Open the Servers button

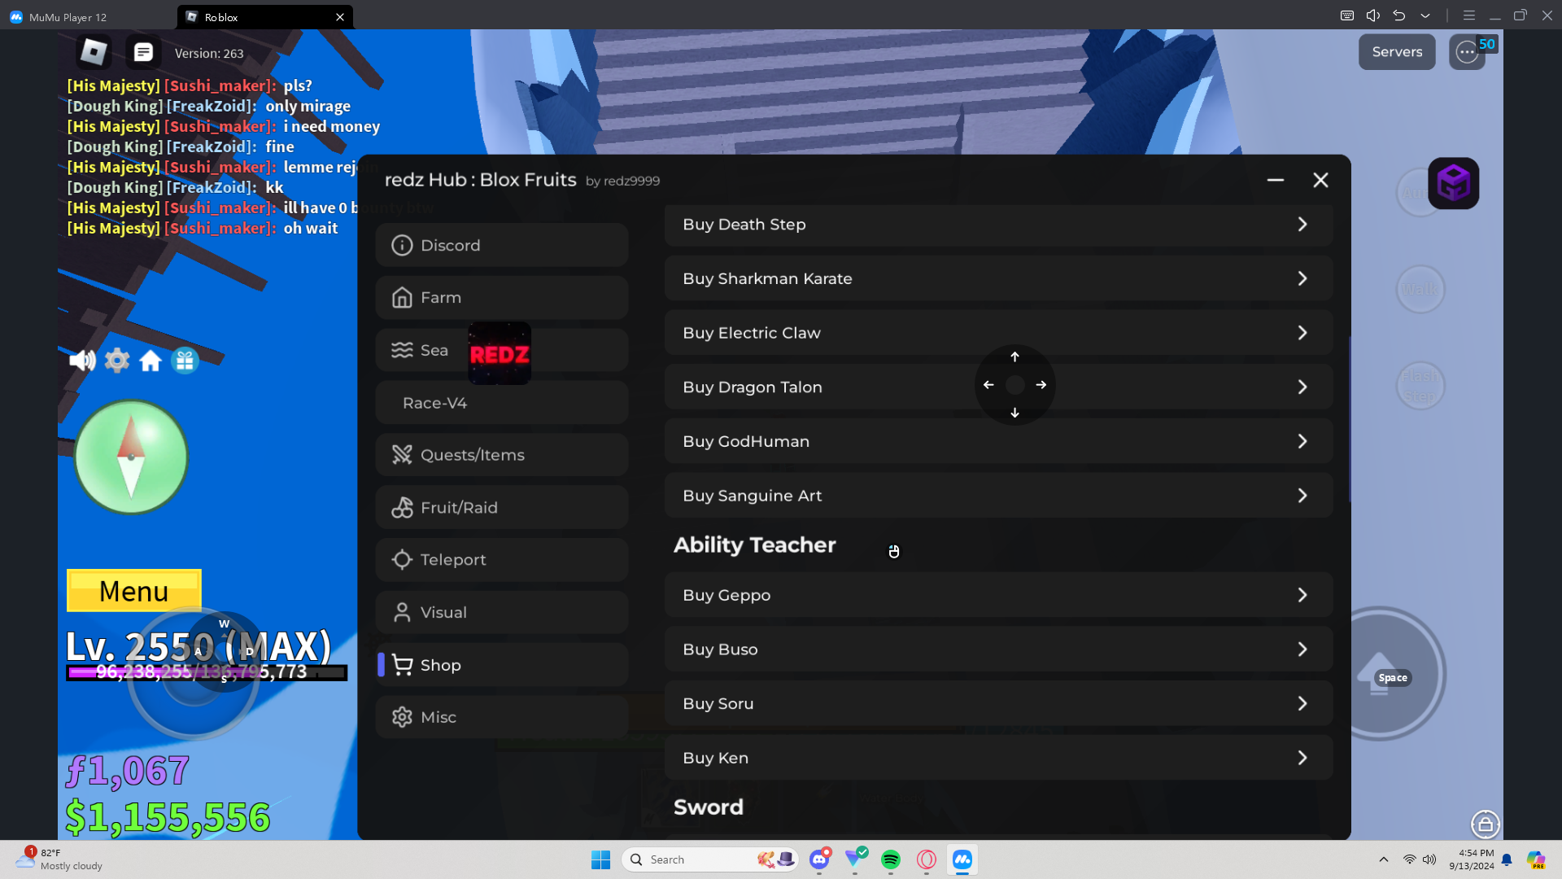(1397, 52)
